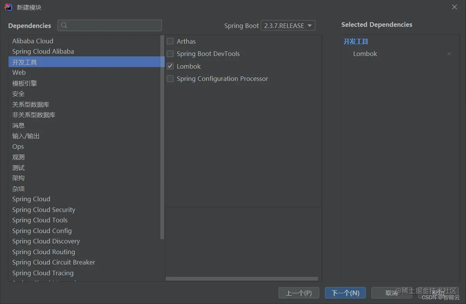This screenshot has width=466, height=304.
Task: Click the 下一个(N) button
Action: [x=345, y=293]
